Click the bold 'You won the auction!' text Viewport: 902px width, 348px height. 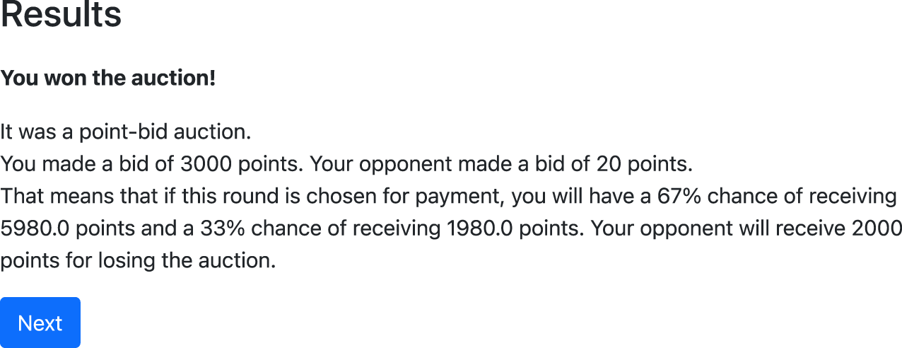pos(107,78)
